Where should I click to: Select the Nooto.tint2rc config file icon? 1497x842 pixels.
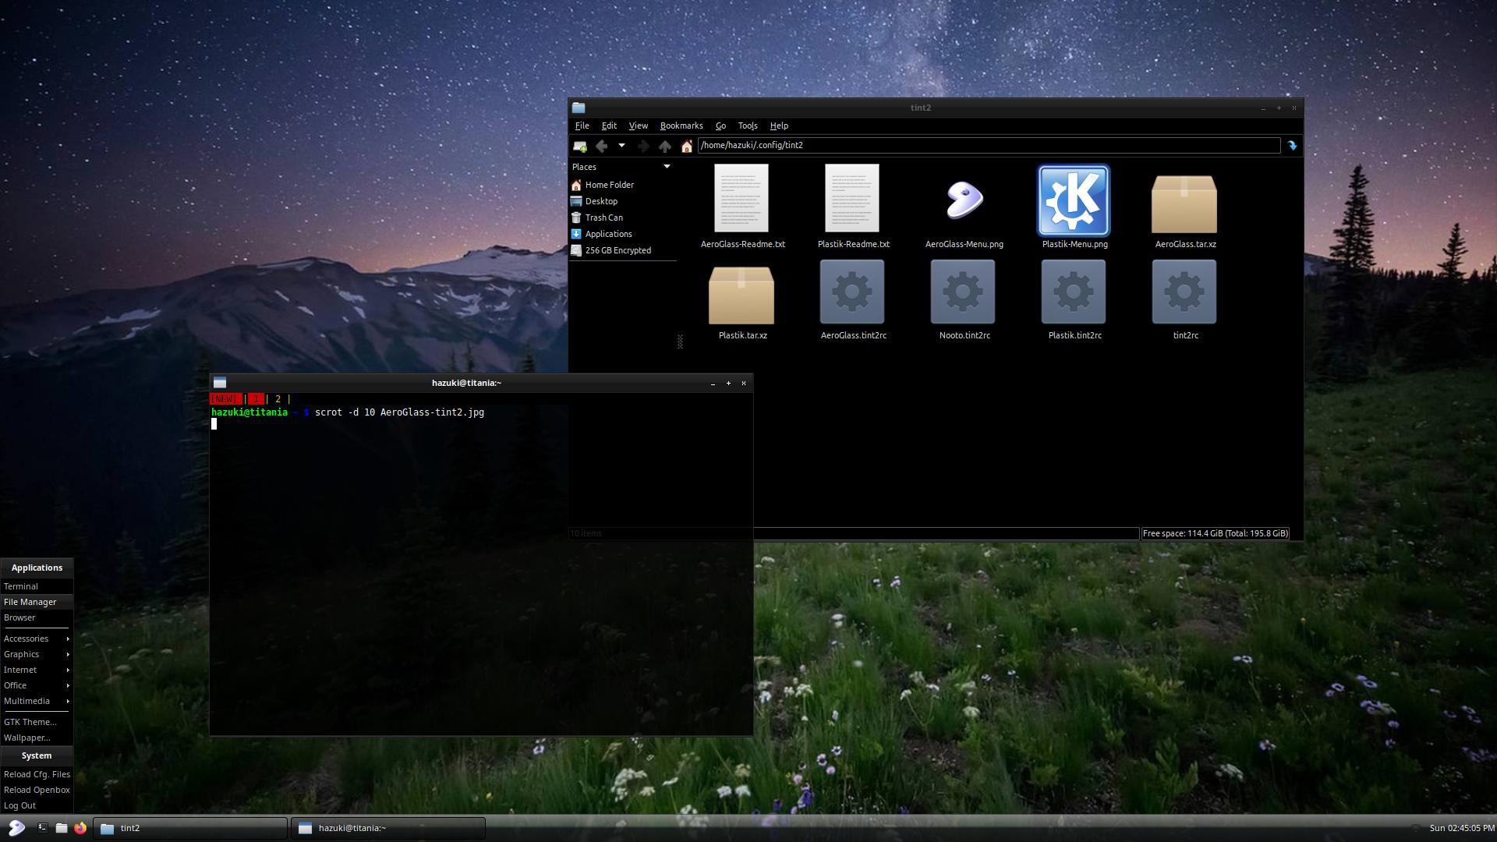(x=963, y=292)
